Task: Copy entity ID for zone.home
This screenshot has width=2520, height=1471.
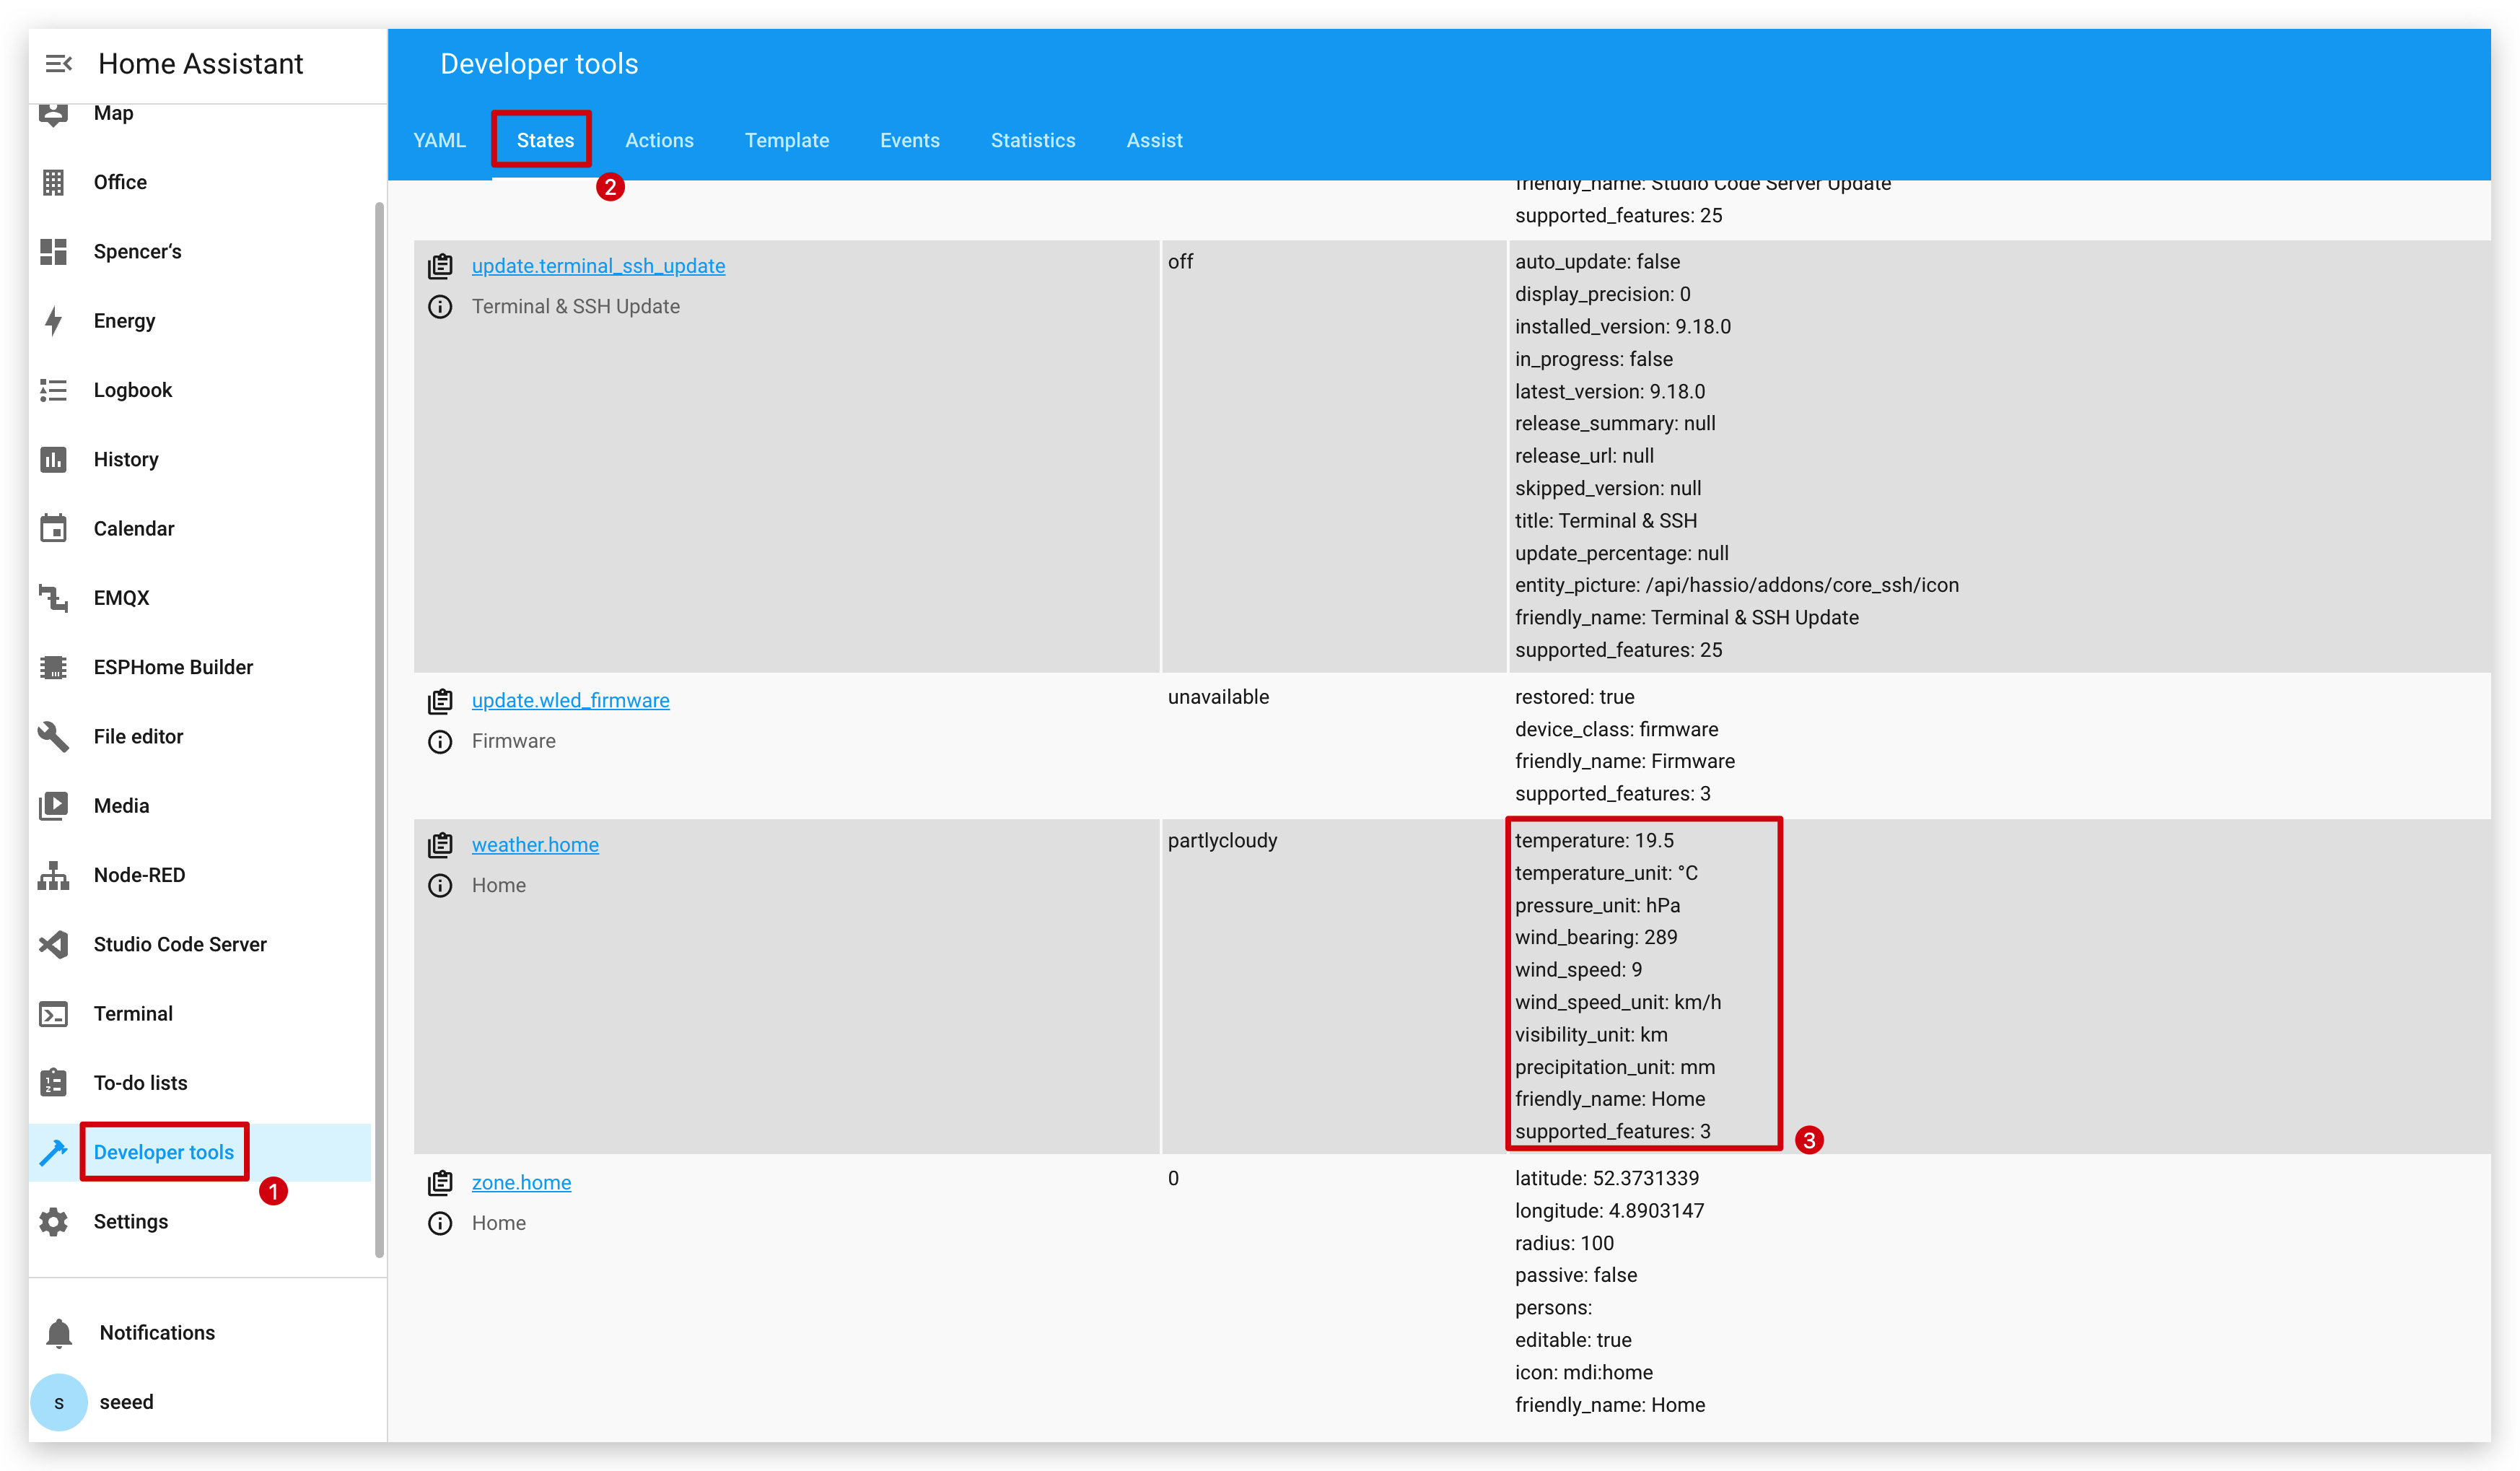Action: coord(440,1183)
